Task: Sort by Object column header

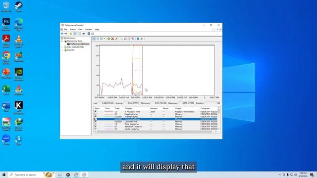Action: click(178, 108)
